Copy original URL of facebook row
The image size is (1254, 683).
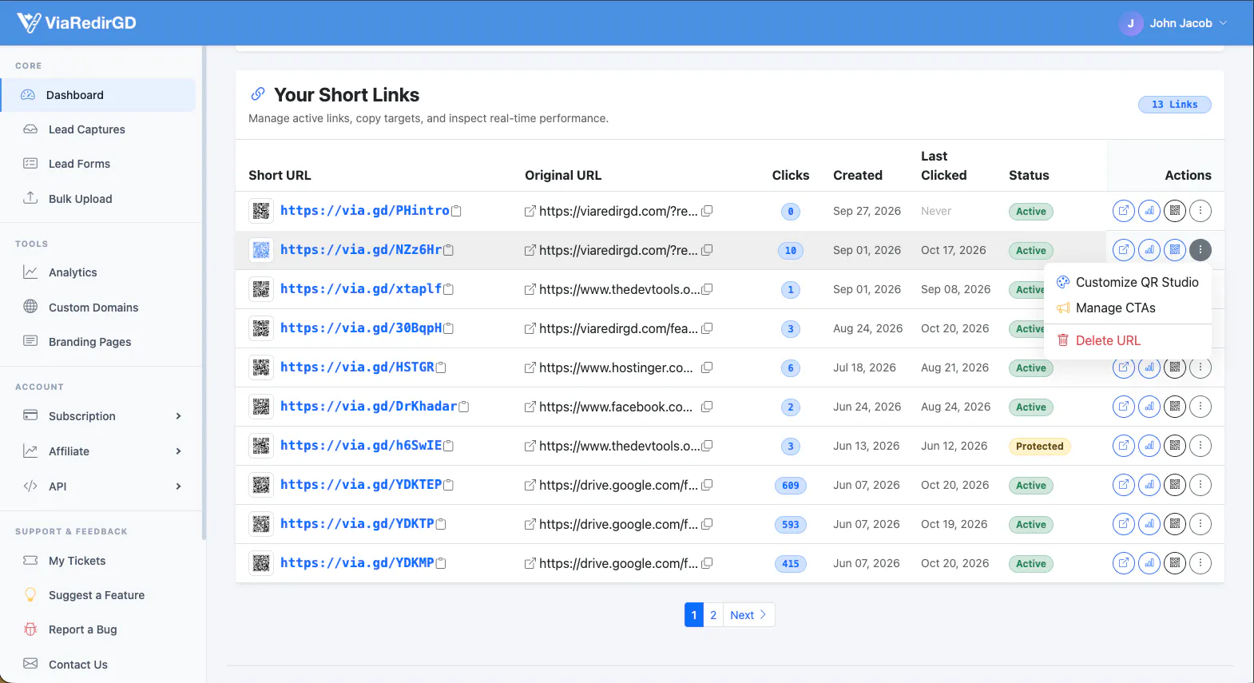click(707, 407)
